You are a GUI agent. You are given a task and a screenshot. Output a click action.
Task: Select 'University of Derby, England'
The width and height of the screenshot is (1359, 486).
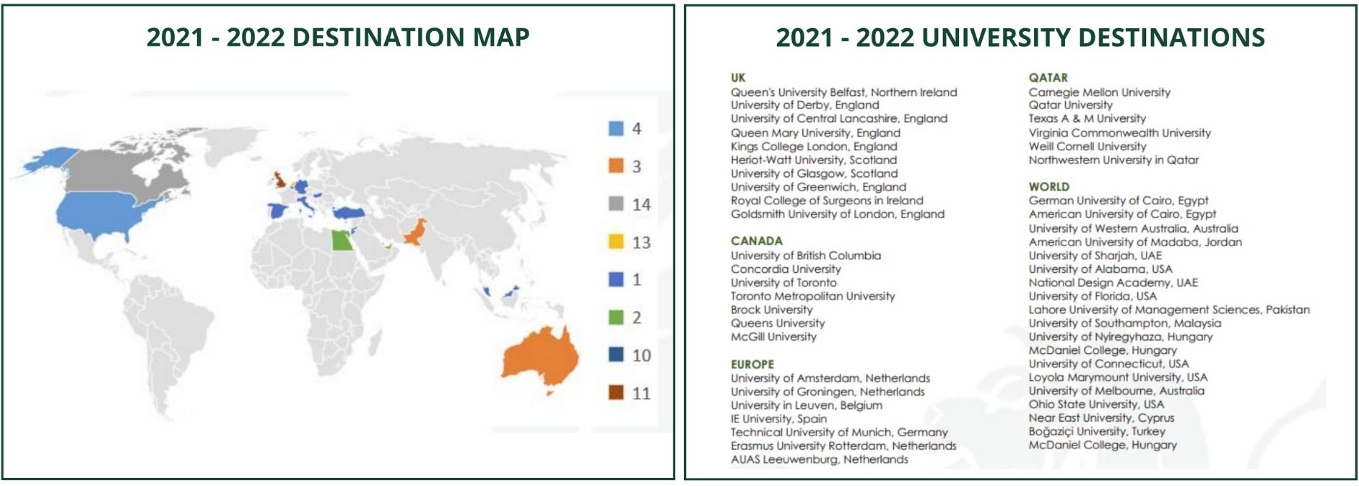click(805, 105)
